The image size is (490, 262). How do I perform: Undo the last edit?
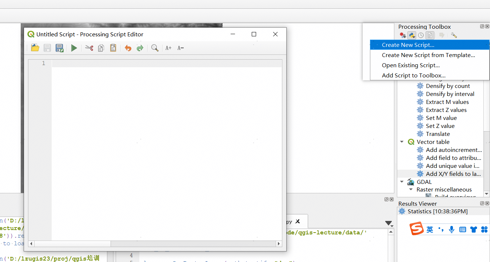128,48
